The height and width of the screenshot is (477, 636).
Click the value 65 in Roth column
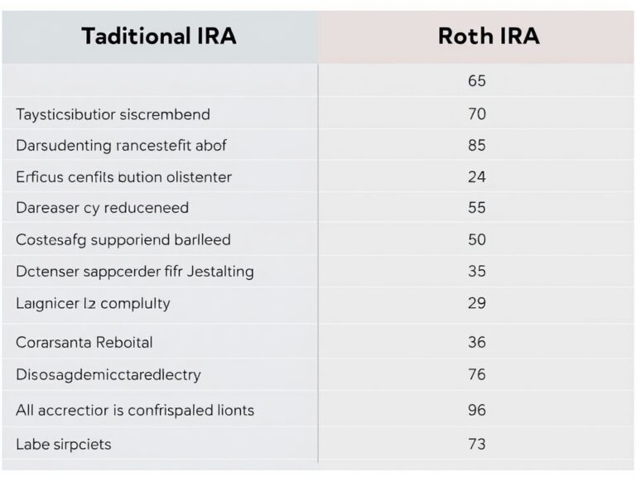pyautogui.click(x=476, y=82)
